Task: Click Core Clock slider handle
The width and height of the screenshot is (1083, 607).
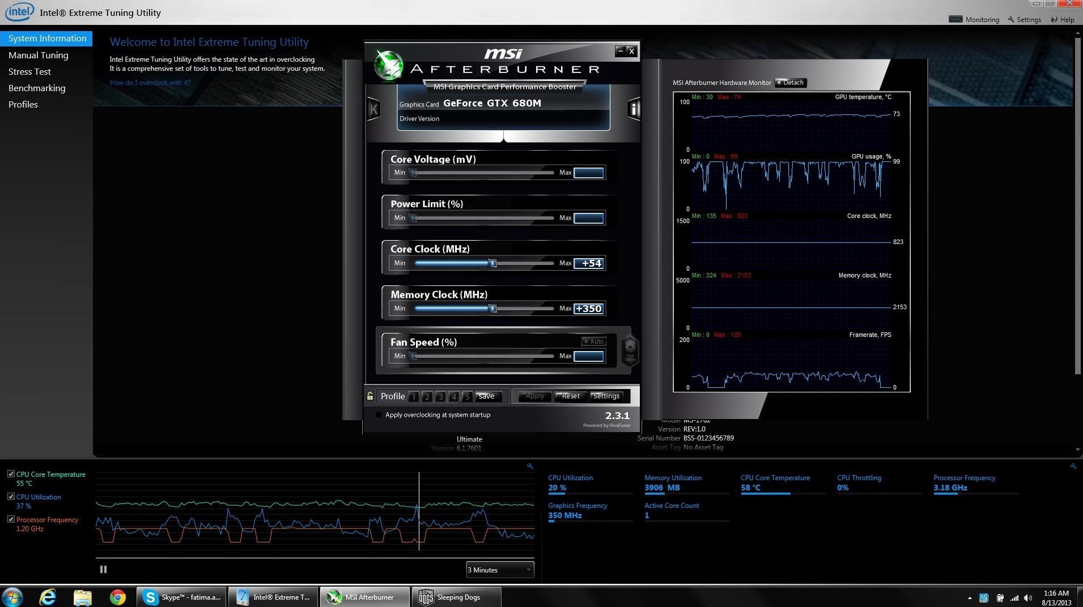Action: pos(493,263)
